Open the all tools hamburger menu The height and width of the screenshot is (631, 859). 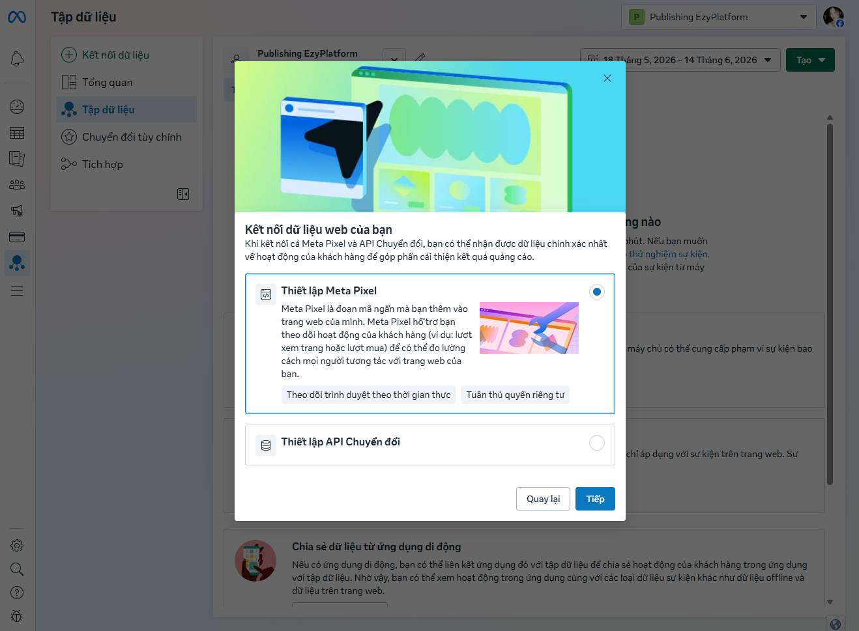17,290
